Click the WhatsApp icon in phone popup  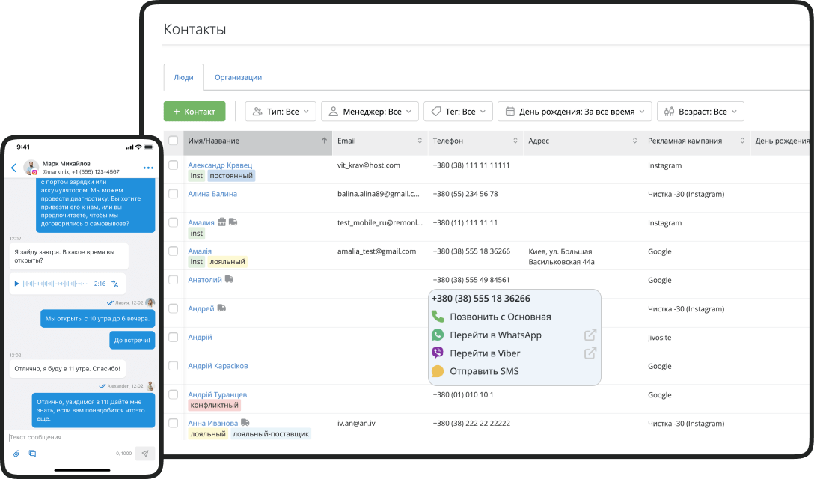click(x=436, y=335)
